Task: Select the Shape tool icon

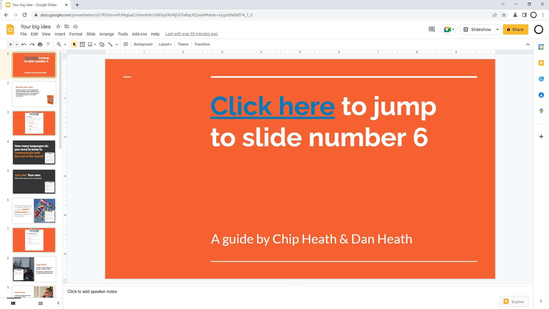Action: coord(102,44)
